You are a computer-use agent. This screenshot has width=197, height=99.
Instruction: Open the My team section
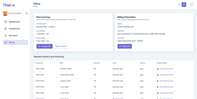pyautogui.click(x=15, y=36)
